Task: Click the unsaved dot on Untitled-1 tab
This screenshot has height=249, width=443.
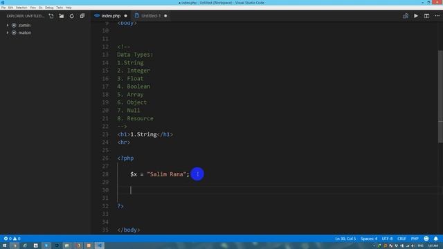Action: [165, 16]
